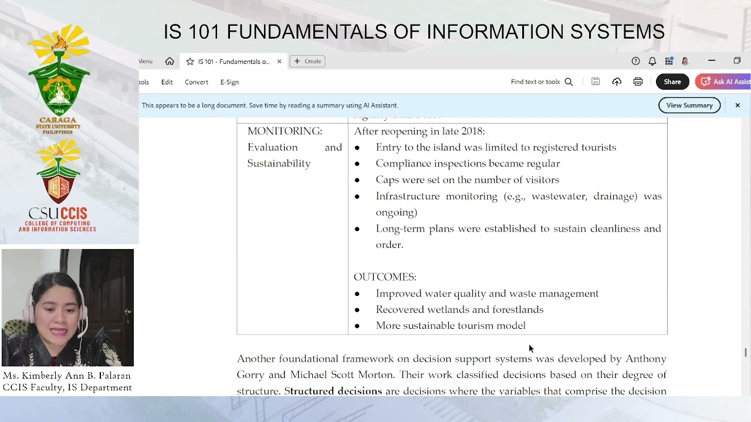Click the Save floppy disk icon
This screenshot has width=751, height=422.
[596, 82]
